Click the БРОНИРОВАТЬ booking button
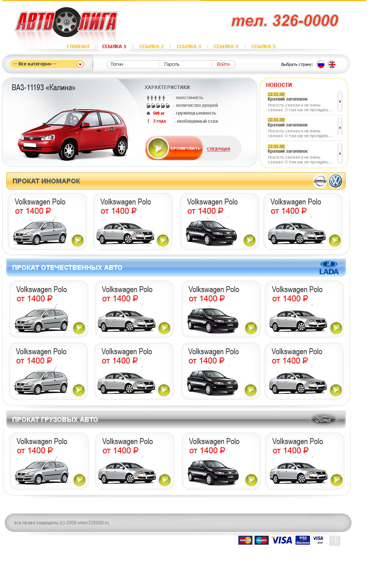Image resolution: width=369 pixels, height=579 pixels. 174,148
